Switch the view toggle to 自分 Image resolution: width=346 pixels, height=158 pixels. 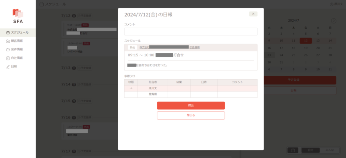click(x=310, y=150)
